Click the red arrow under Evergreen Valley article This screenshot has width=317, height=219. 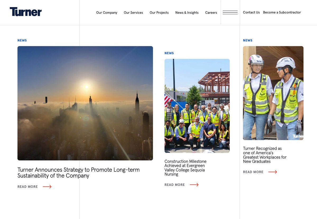(x=194, y=185)
